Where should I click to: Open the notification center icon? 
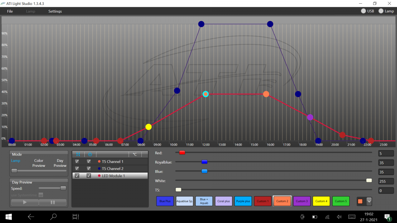(x=387, y=217)
